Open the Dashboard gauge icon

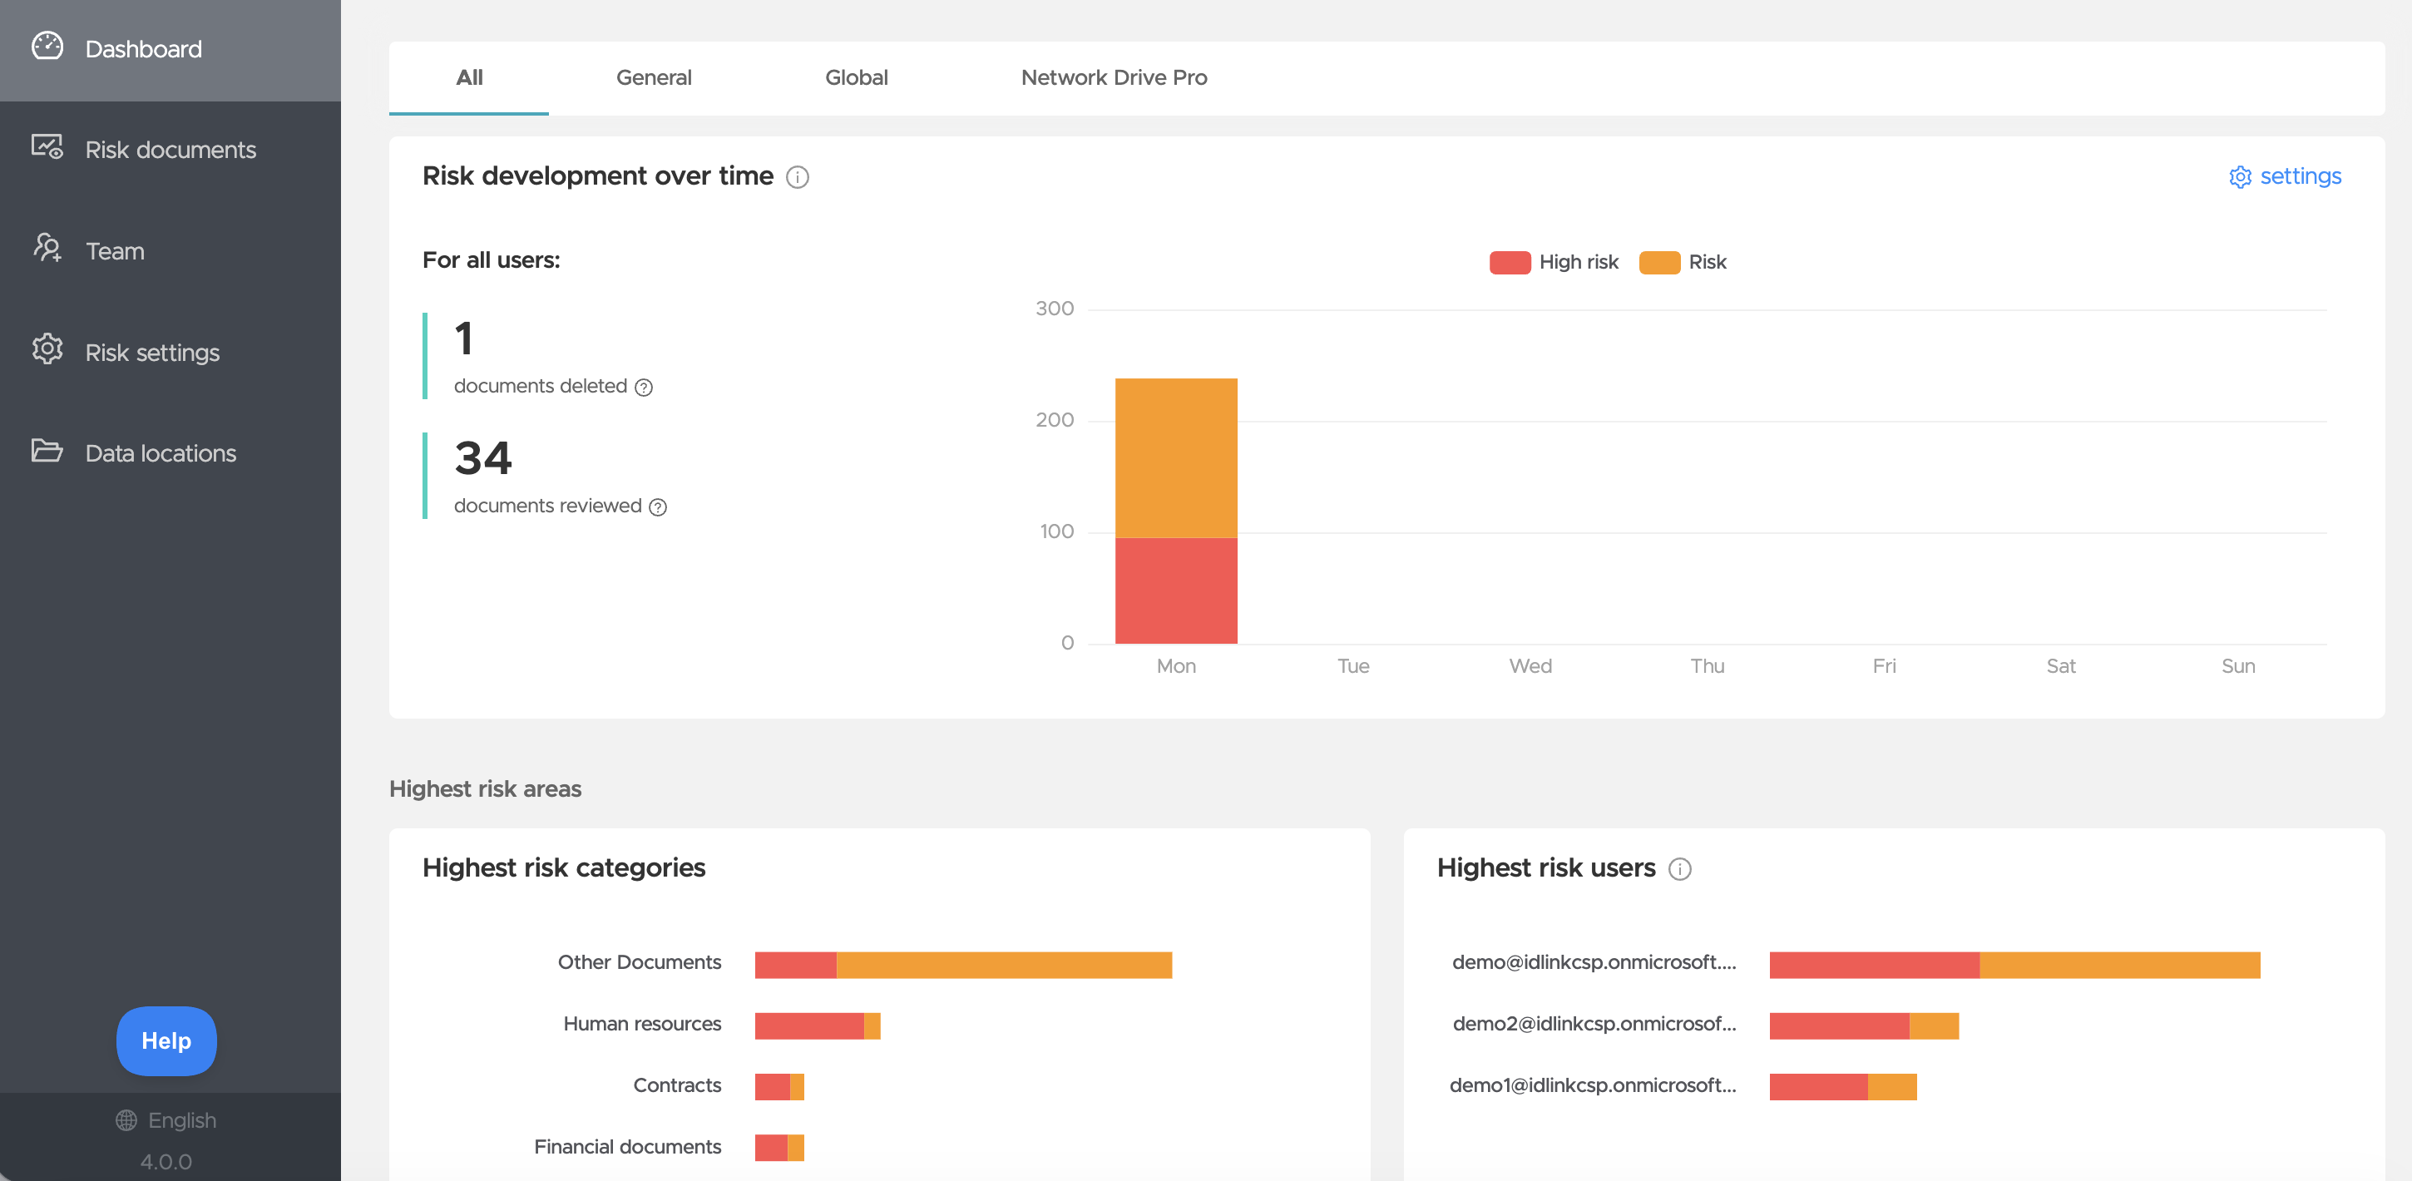click(47, 47)
